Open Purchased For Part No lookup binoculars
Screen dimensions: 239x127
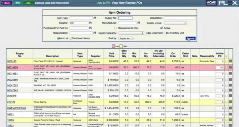coord(90,28)
